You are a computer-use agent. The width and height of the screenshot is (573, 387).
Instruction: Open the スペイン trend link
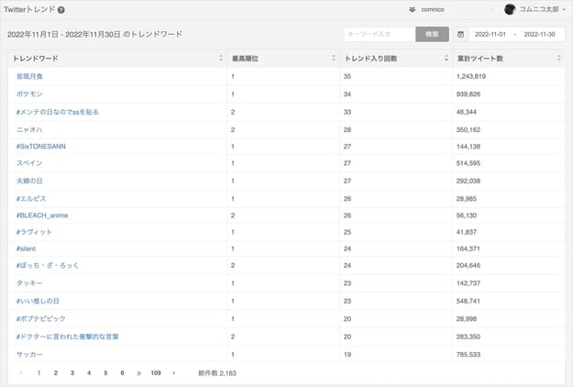29,163
